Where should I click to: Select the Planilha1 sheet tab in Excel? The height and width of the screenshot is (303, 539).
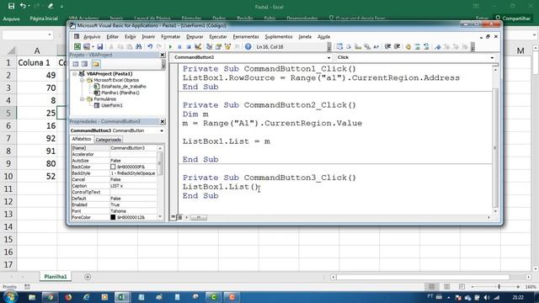pyautogui.click(x=56, y=277)
